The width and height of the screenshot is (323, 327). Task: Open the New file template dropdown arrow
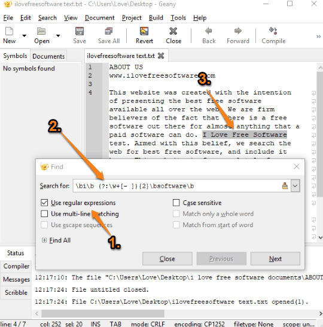24,36
